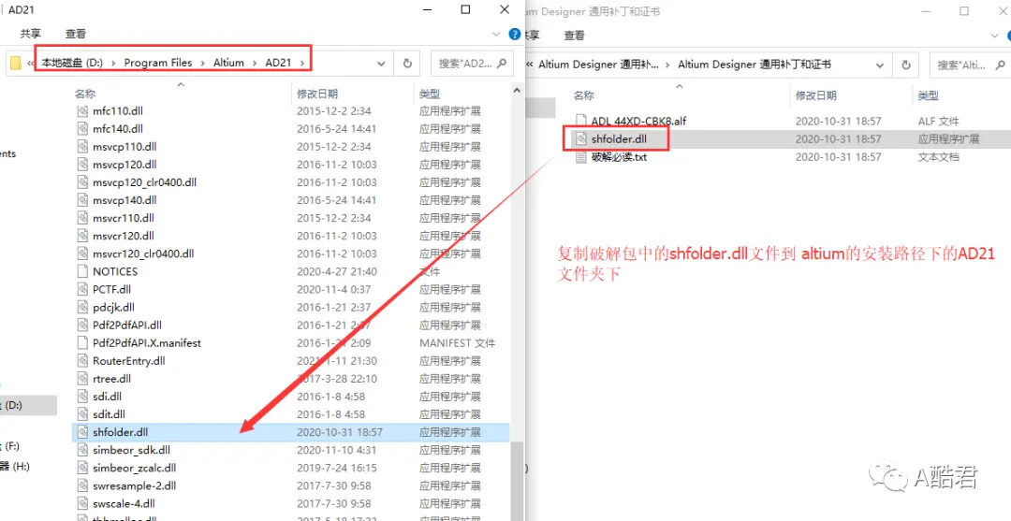This screenshot has width=1011, height=521.
Task: Sort by 修改日期 column in AD21 window
Action: 317,94
